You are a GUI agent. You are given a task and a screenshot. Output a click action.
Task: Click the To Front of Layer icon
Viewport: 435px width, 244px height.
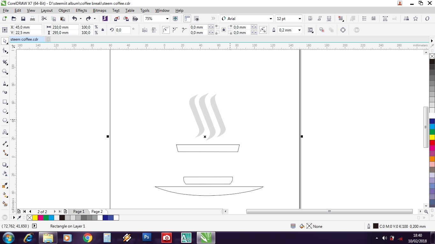tap(322, 30)
